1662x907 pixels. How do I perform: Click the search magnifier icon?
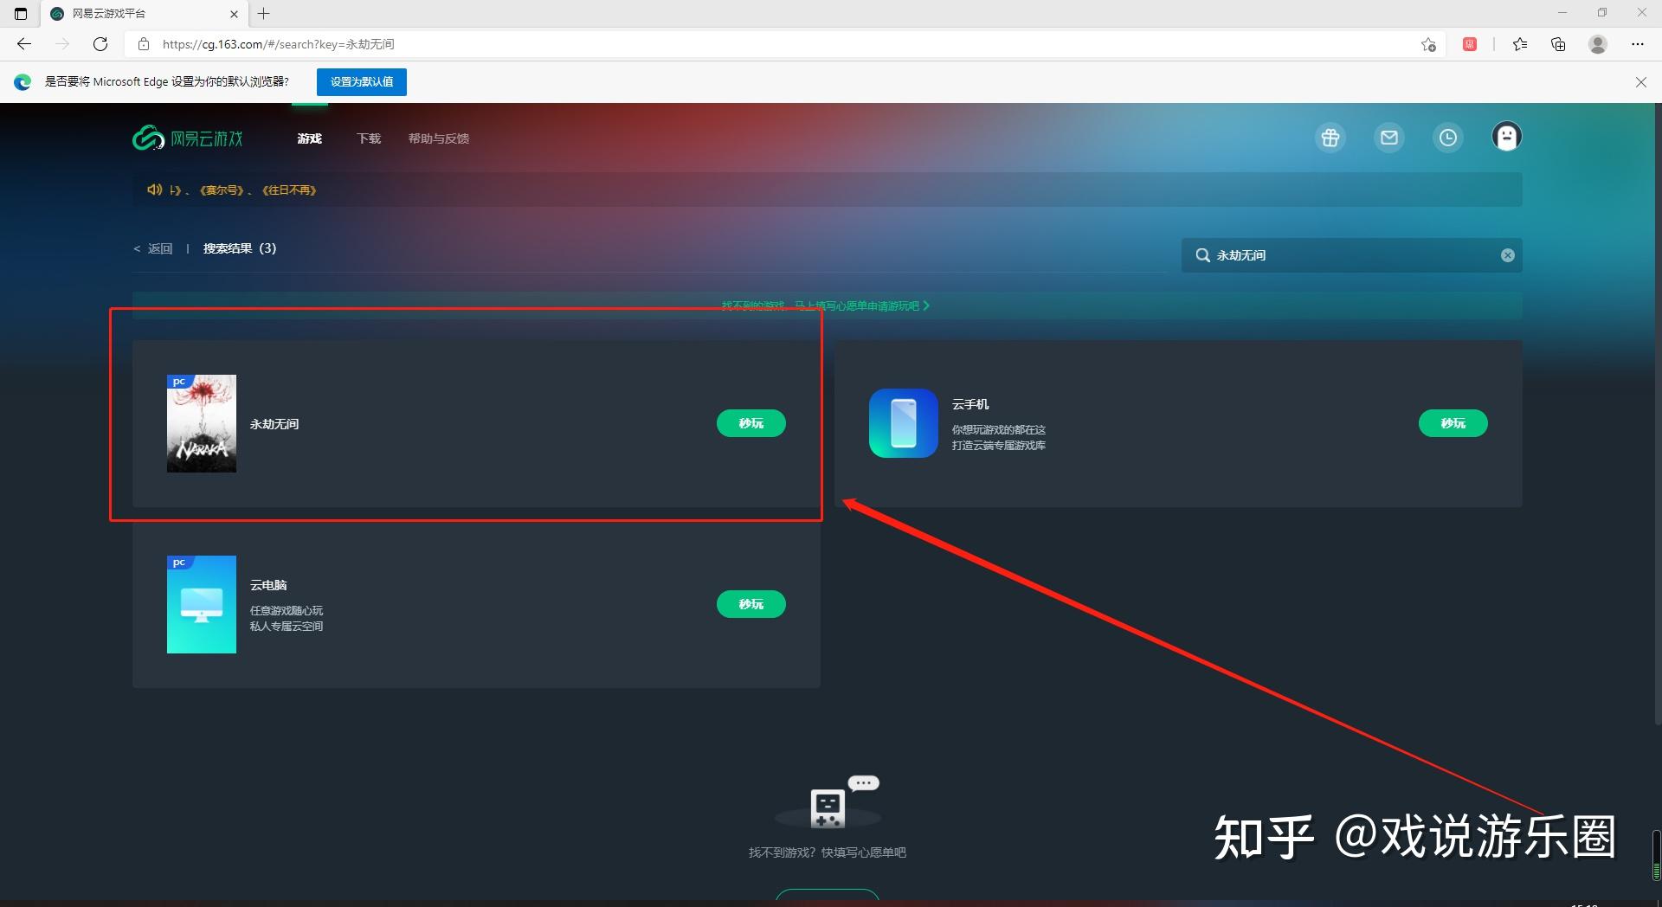(1202, 255)
